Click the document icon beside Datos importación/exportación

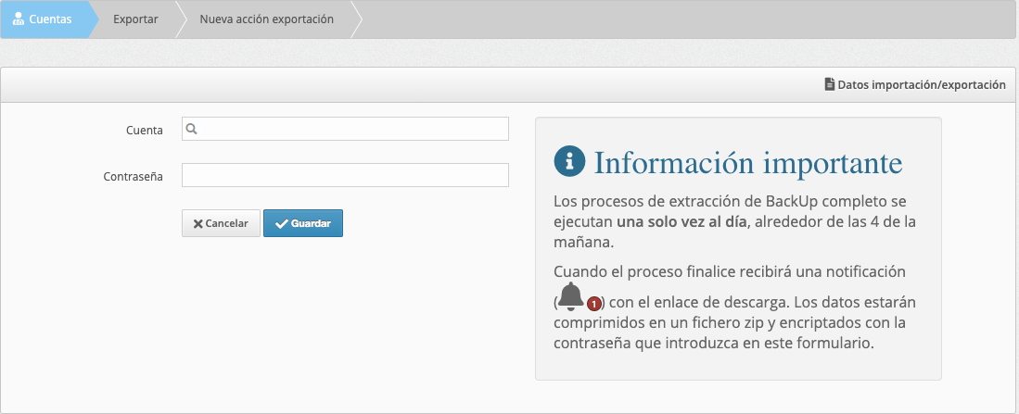pos(830,84)
